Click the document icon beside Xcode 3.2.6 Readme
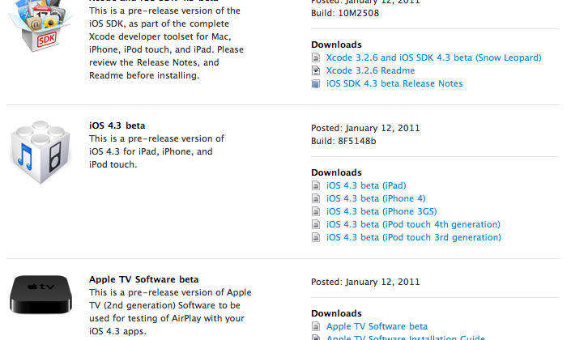The height and width of the screenshot is (340, 571). point(316,71)
